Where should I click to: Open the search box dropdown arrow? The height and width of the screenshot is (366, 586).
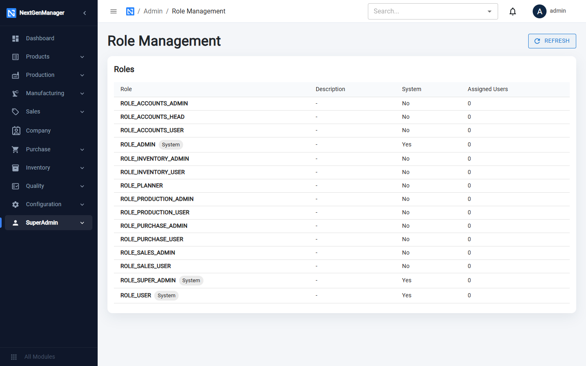pos(490,11)
